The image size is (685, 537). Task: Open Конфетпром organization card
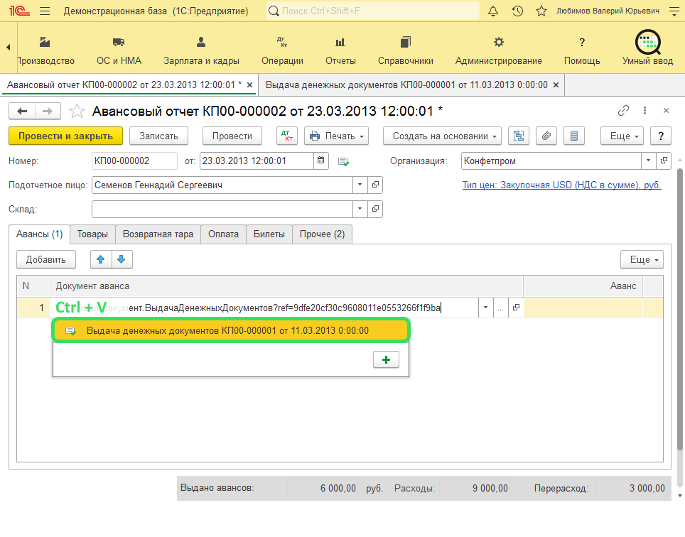pyautogui.click(x=664, y=161)
